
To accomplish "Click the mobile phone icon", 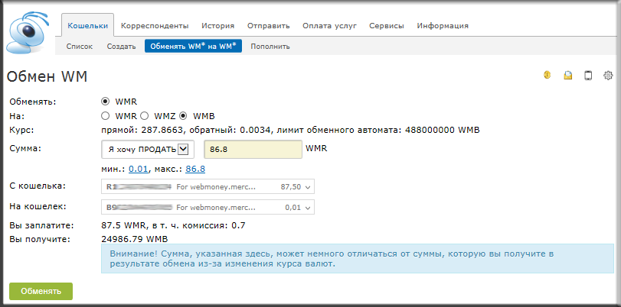I will (x=588, y=76).
